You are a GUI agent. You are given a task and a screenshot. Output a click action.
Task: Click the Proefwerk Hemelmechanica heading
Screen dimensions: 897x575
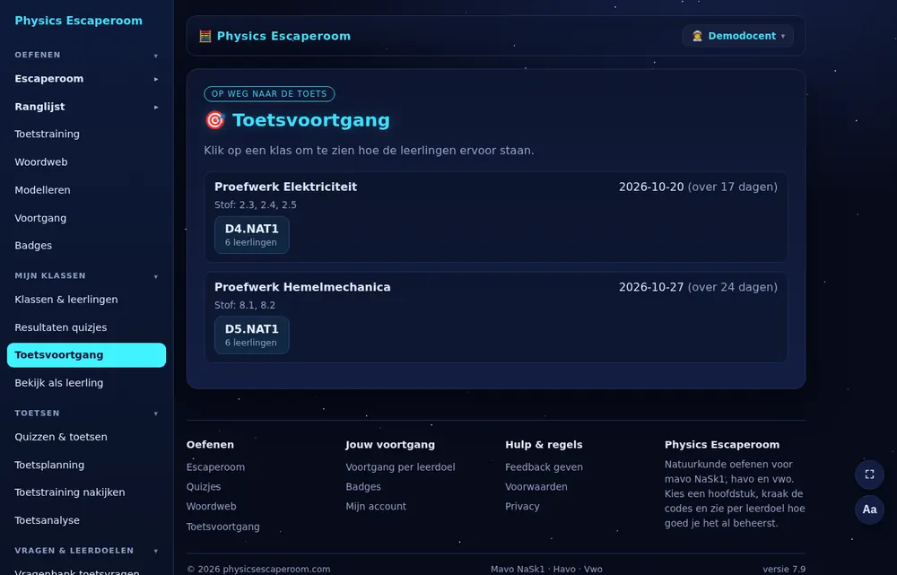tap(302, 287)
